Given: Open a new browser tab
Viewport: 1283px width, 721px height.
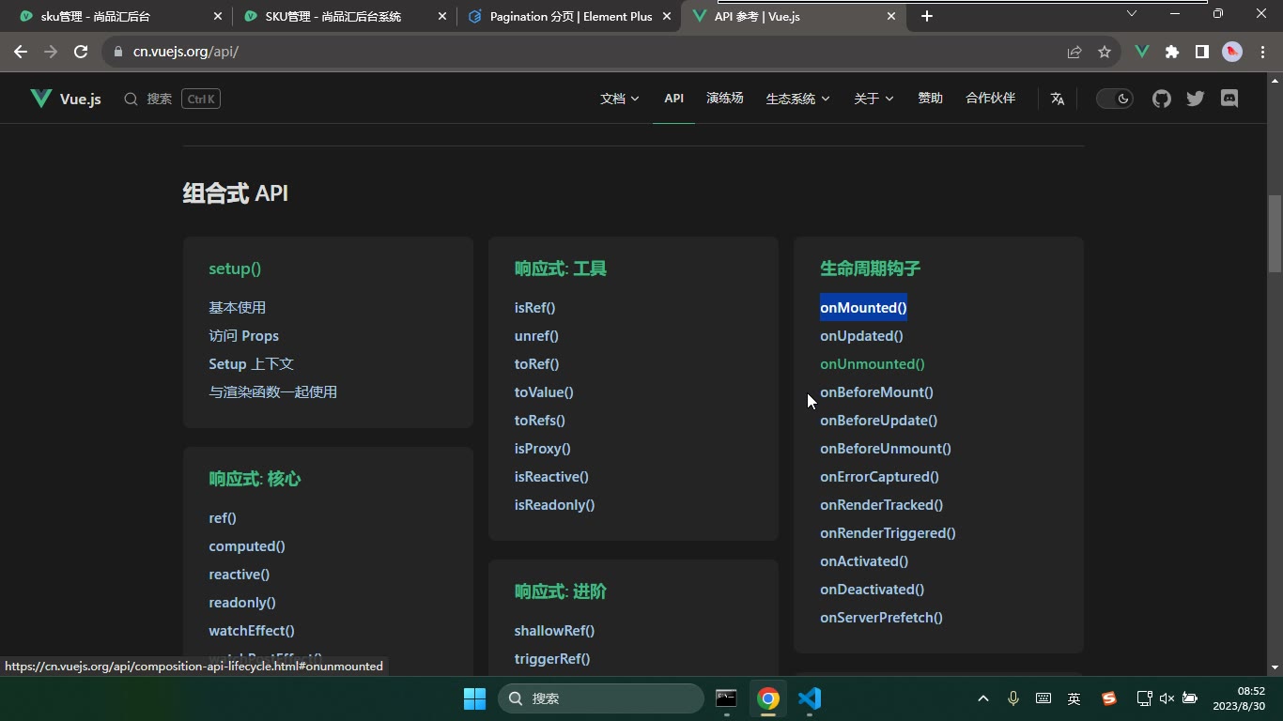Looking at the screenshot, I should pos(927,16).
